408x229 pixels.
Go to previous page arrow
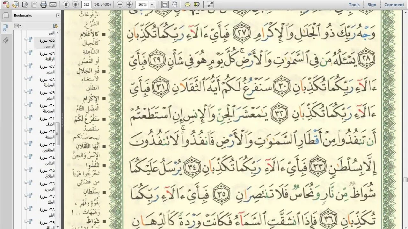pyautogui.click(x=66, y=4)
